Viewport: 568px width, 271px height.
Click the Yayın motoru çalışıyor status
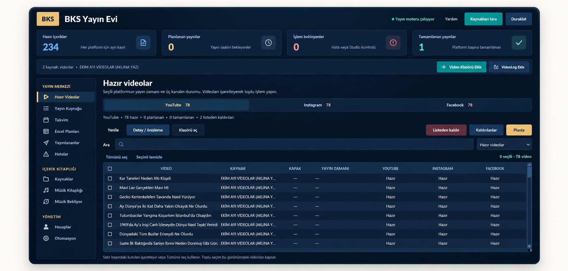coord(413,19)
